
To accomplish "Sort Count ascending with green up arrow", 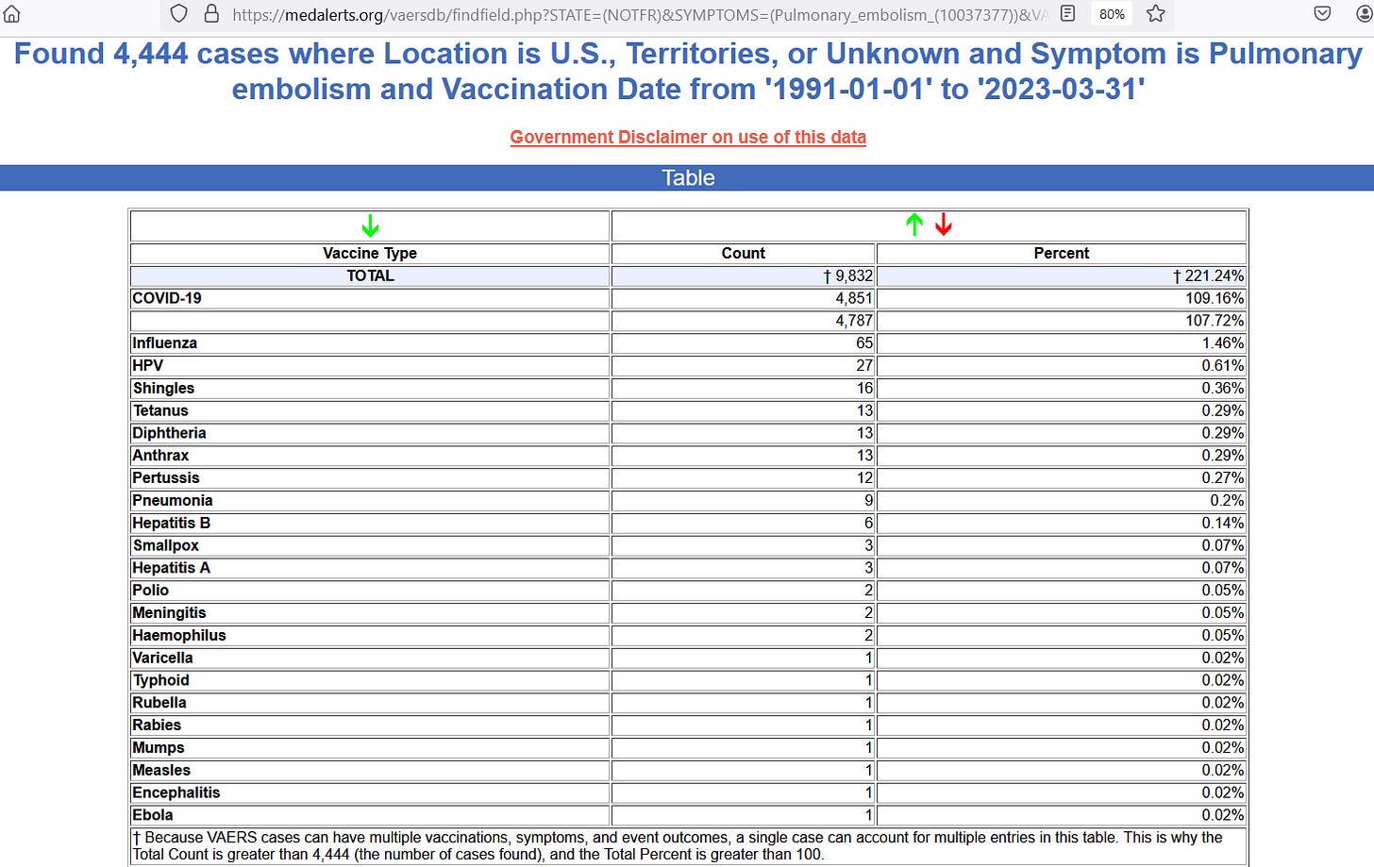I will point(914,225).
